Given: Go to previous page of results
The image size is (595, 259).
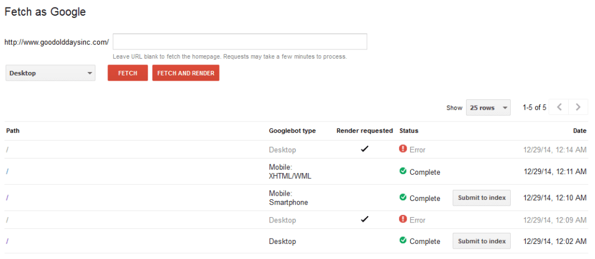Looking at the screenshot, I should tap(559, 107).
